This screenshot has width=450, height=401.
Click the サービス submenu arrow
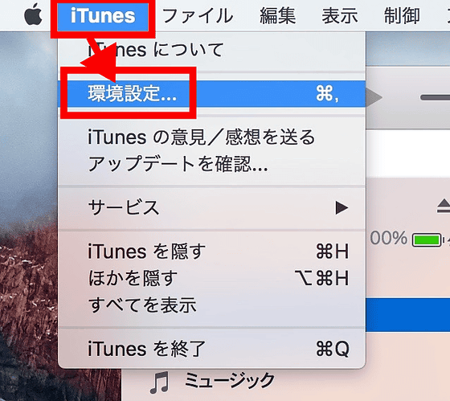[x=342, y=207]
